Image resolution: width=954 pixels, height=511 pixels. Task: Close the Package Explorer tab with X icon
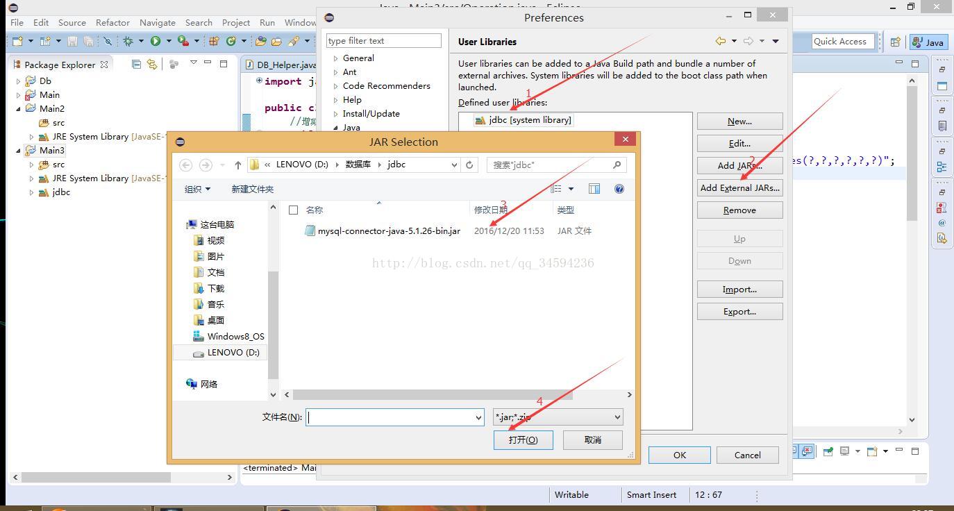[x=104, y=64]
